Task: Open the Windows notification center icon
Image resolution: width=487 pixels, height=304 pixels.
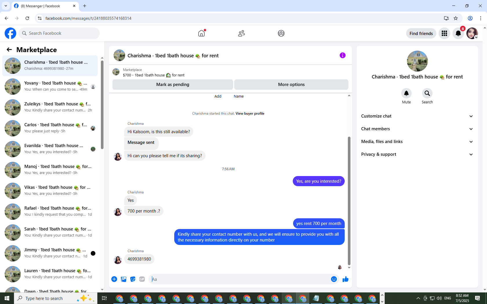Action: (477, 298)
